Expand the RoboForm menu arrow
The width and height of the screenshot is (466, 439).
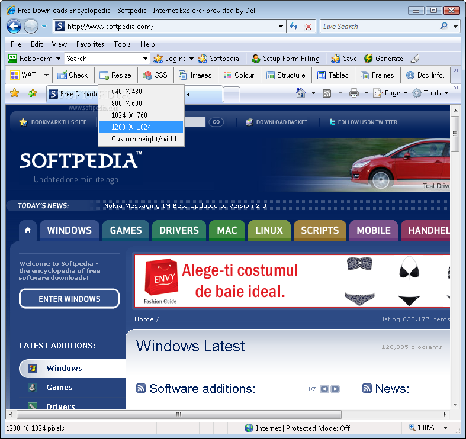click(58, 59)
